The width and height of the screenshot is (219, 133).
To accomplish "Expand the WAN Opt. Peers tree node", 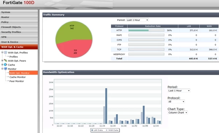I will [x=2, y=61].
